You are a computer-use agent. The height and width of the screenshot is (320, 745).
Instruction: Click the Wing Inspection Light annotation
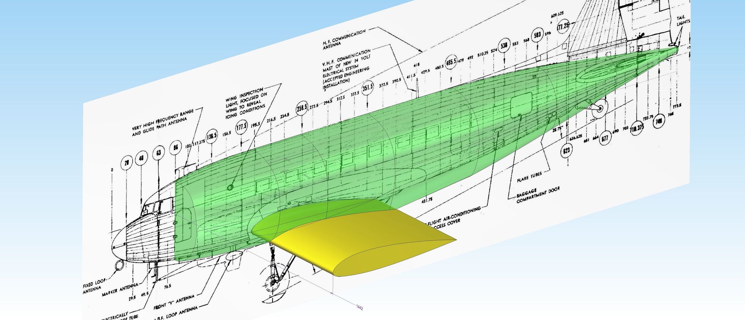(246, 103)
